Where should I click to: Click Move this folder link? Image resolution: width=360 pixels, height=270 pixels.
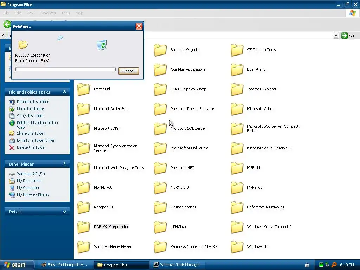tap(30, 109)
